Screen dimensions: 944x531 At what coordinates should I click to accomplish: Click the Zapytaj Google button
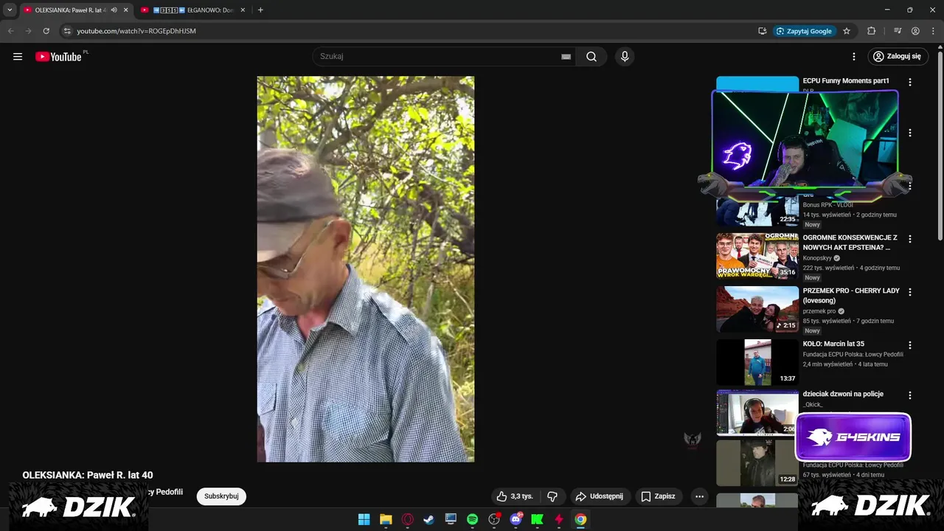click(803, 31)
